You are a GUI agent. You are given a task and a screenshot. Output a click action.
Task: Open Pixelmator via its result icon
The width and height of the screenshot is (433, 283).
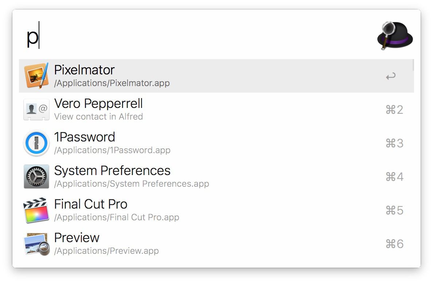(x=36, y=75)
